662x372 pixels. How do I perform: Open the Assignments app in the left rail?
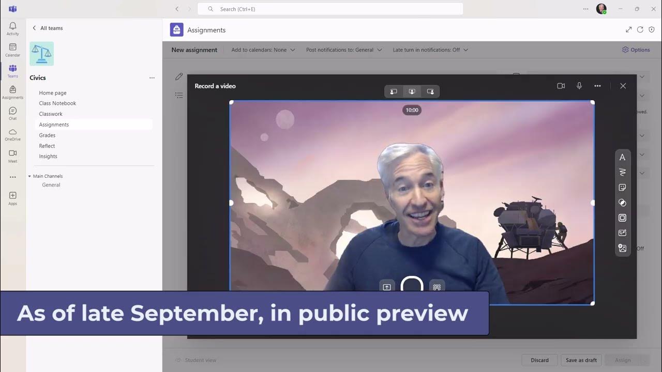(12, 92)
